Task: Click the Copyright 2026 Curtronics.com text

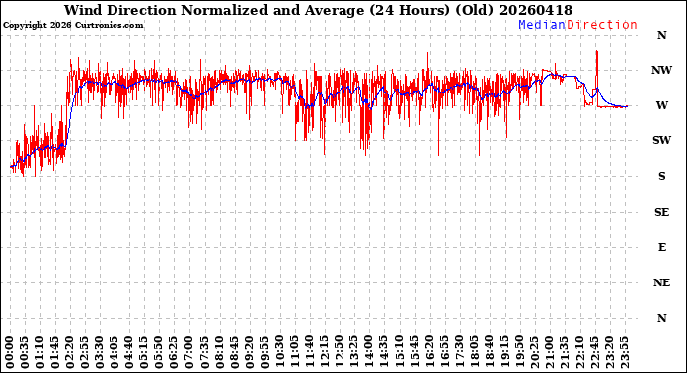Action: [73, 26]
